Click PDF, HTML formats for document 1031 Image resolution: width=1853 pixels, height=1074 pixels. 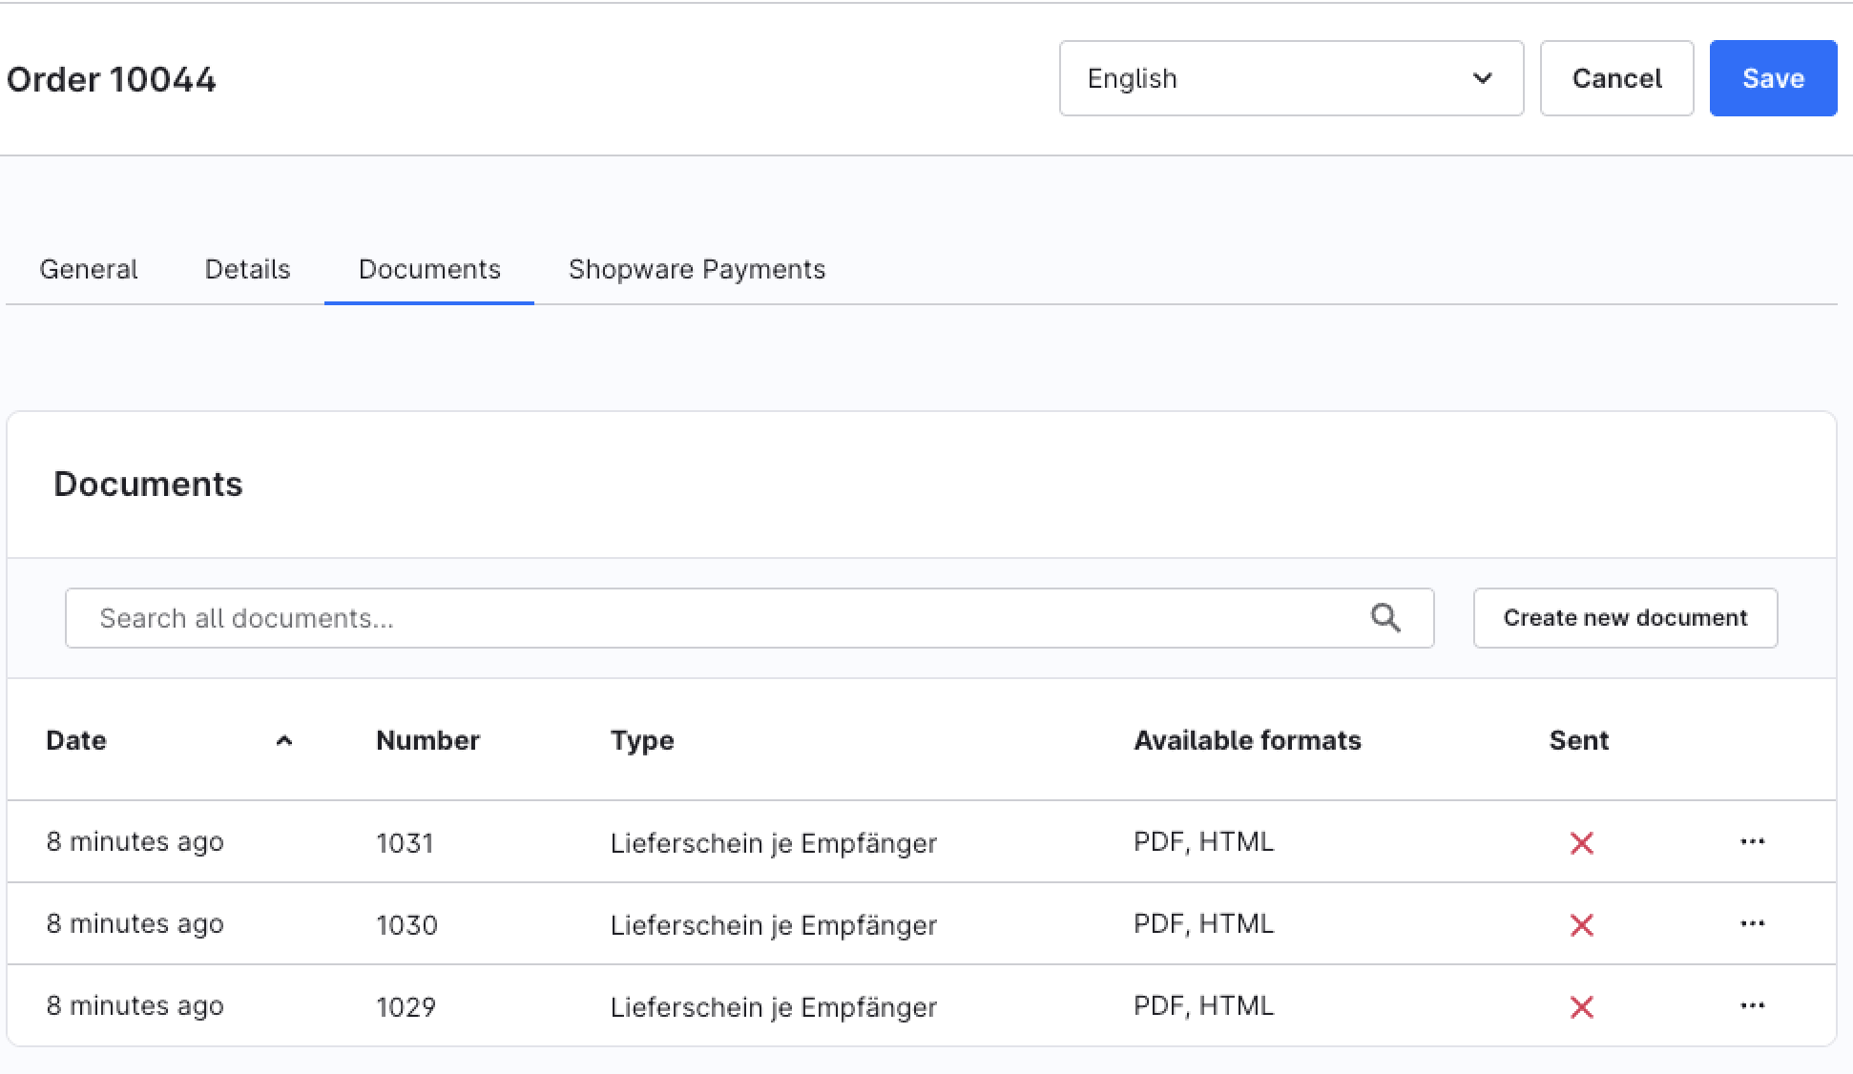coord(1203,841)
